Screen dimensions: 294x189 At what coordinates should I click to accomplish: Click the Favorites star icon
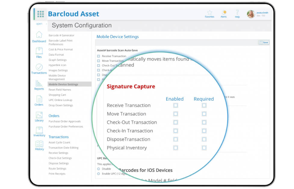pos(209,13)
